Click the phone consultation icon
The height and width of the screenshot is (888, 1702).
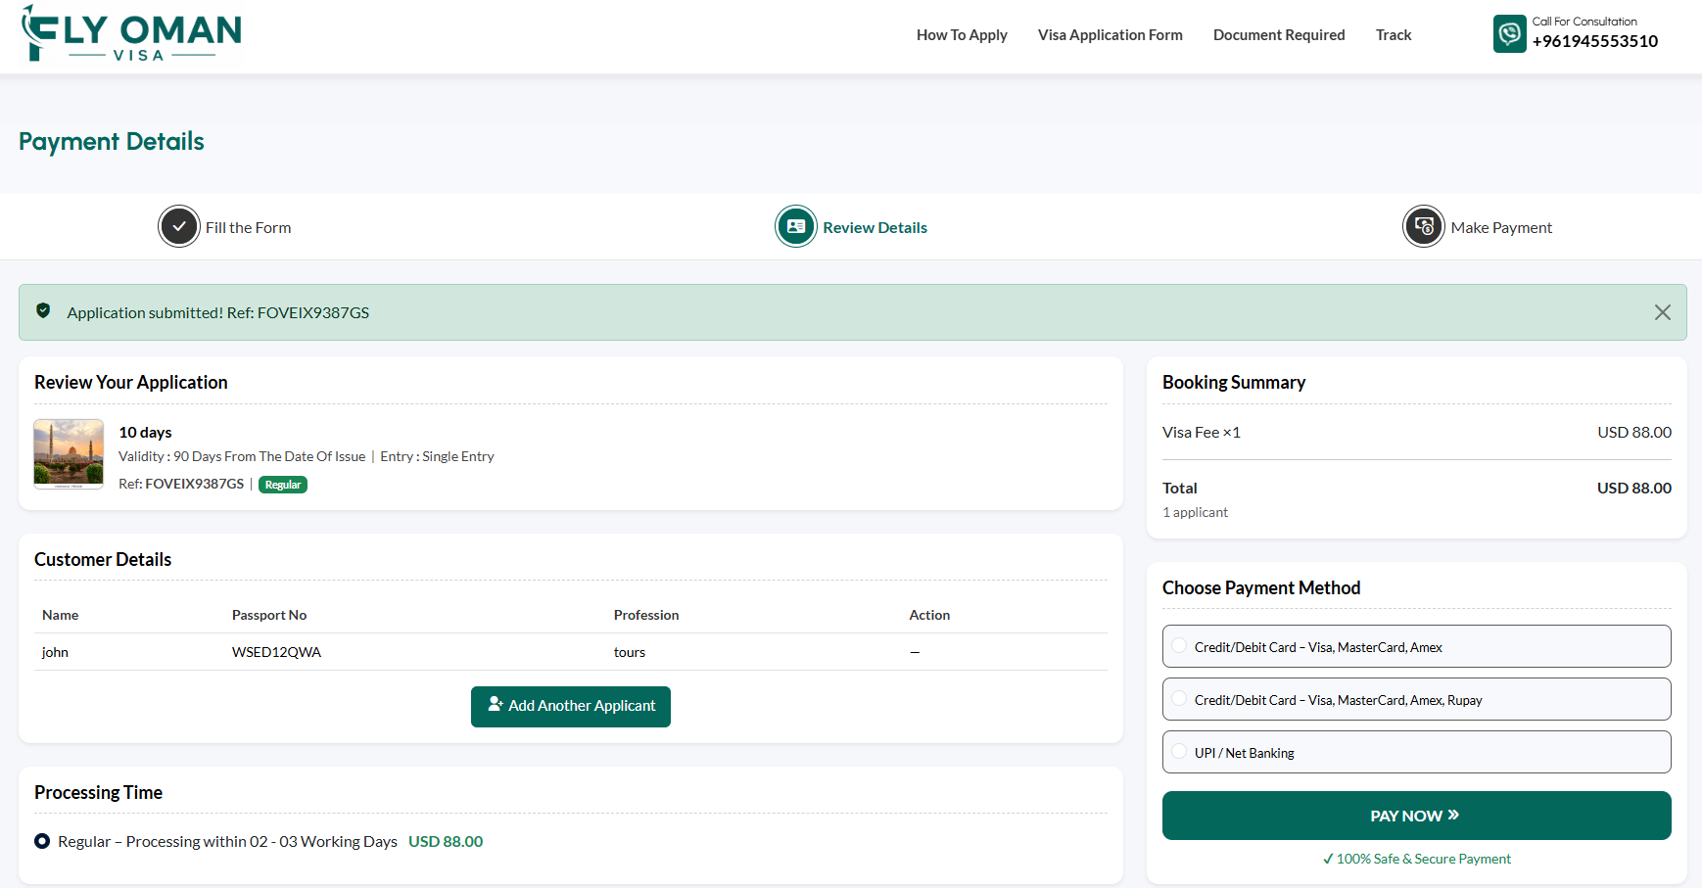pyautogui.click(x=1509, y=34)
